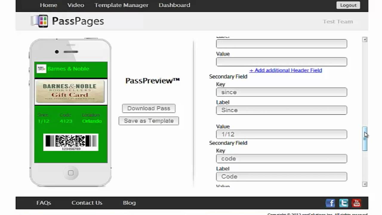Viewport: 382px width, 215px height.
Task: Click the PassPages logo icon
Action: tap(39, 21)
